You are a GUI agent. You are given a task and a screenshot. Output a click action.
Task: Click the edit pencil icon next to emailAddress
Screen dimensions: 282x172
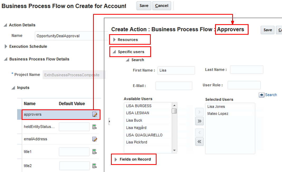95,139
